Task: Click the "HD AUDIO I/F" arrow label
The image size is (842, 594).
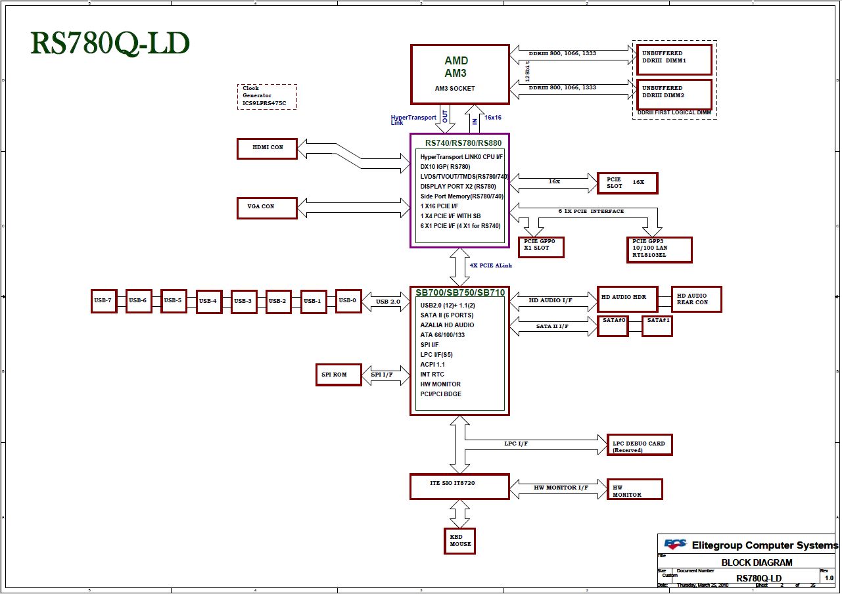Action: 551,300
